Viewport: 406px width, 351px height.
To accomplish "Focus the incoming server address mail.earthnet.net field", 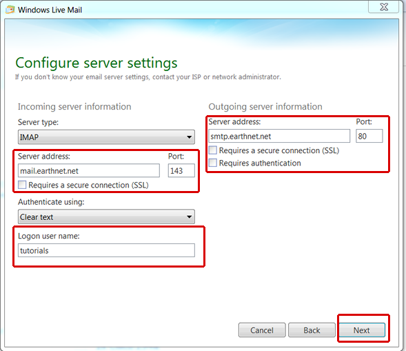I will (88, 171).
